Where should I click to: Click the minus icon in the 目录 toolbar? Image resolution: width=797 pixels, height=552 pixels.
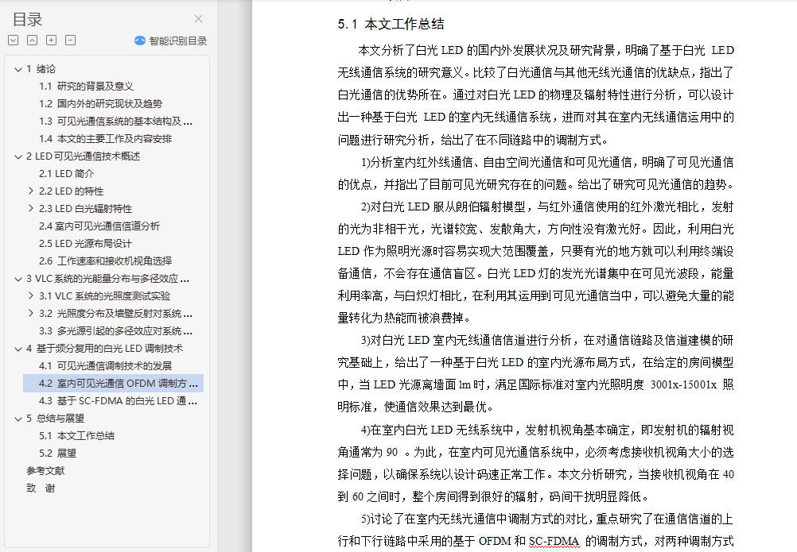click(71, 40)
